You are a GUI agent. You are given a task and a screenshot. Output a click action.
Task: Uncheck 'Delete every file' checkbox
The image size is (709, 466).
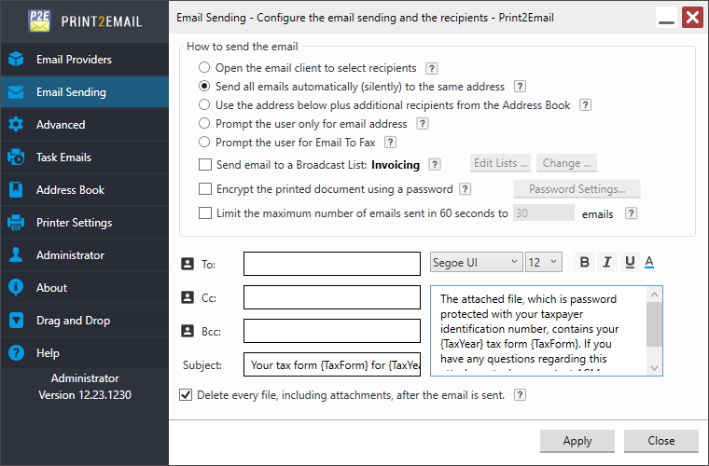pyautogui.click(x=186, y=395)
